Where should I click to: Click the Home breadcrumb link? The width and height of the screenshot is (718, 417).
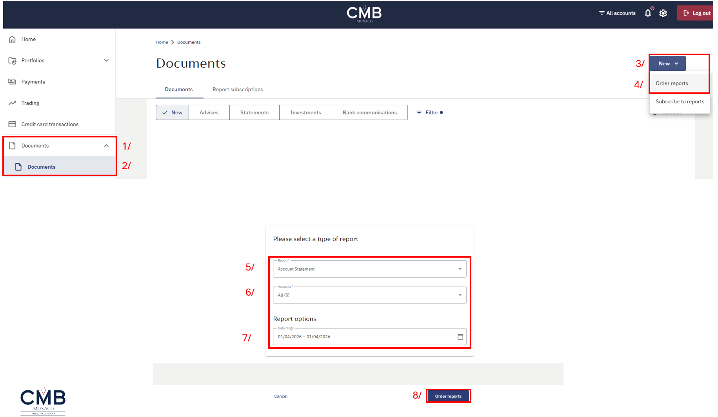(162, 42)
